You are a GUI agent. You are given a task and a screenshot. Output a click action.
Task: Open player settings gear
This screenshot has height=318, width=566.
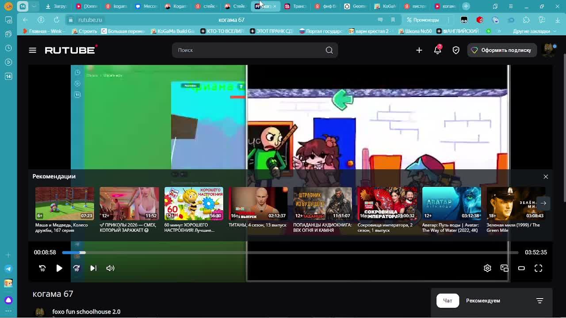487,268
